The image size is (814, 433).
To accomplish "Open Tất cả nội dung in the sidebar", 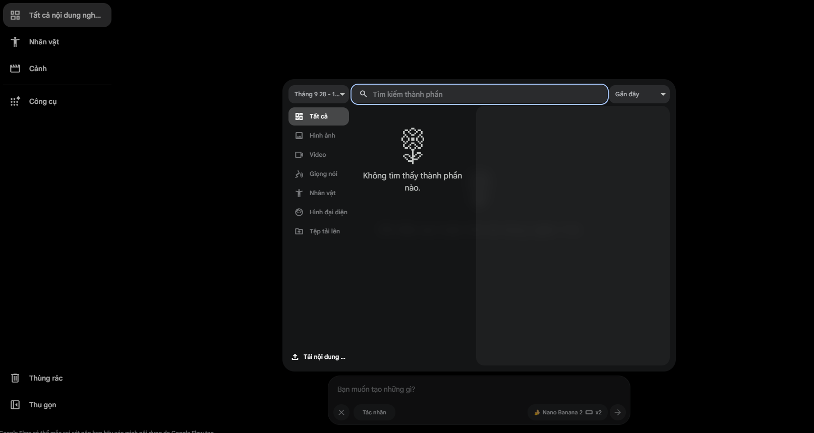I will pyautogui.click(x=57, y=15).
